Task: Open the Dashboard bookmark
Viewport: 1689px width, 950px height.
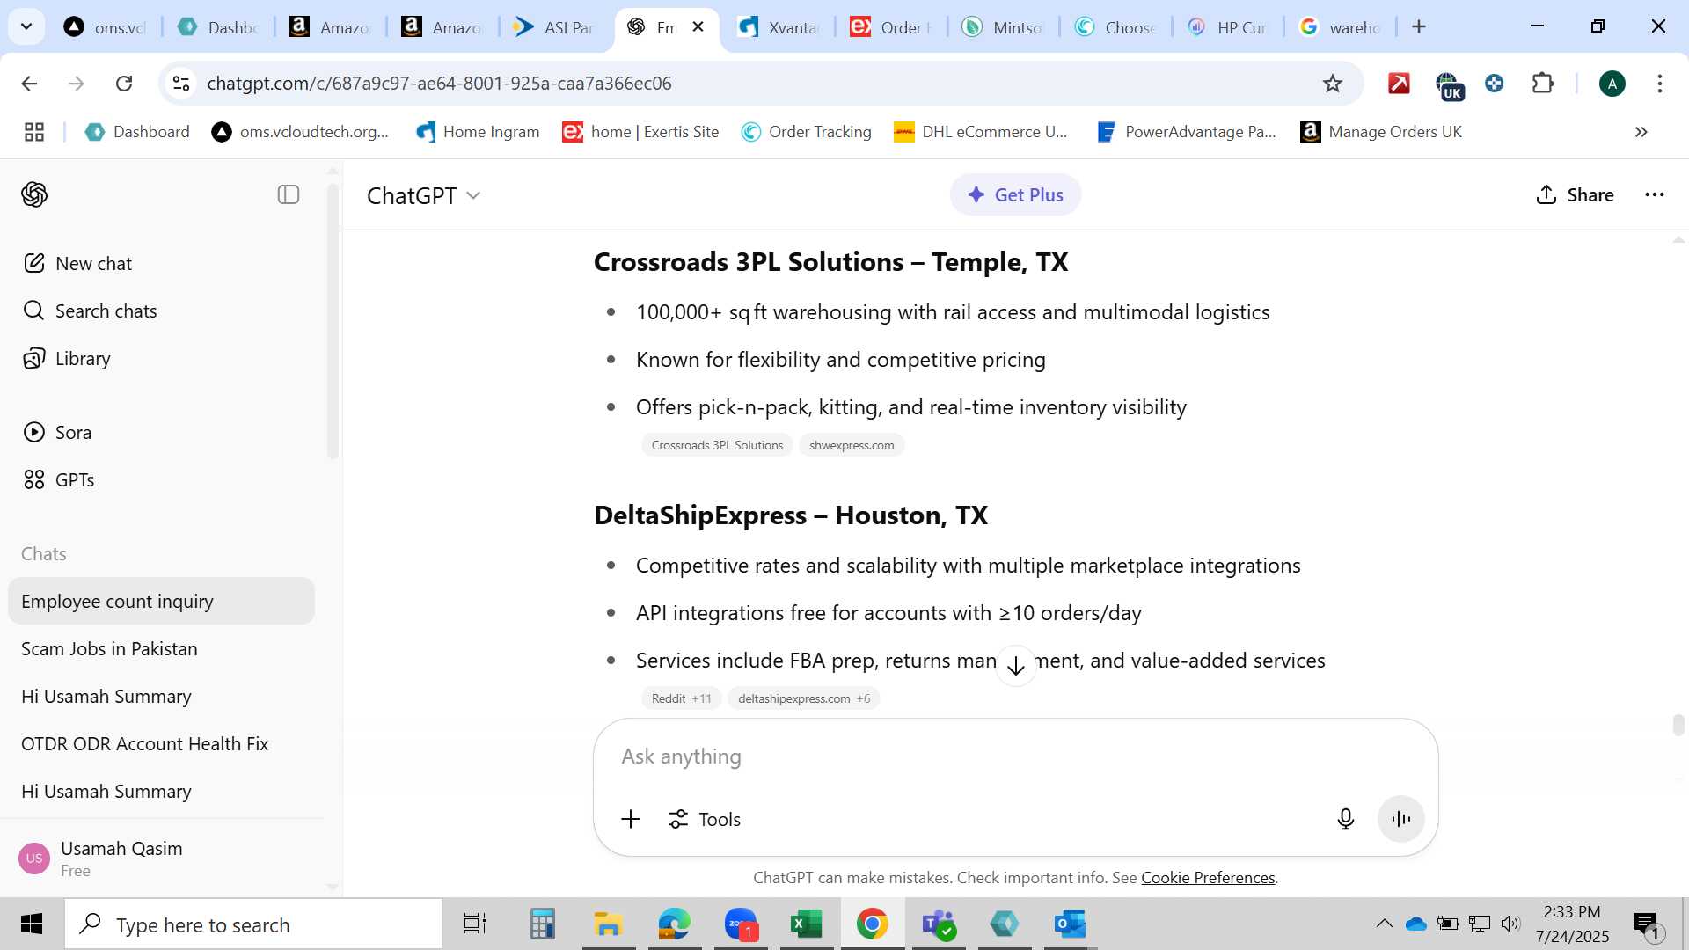Action: (x=137, y=132)
